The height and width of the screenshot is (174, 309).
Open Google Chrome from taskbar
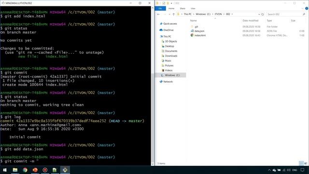[25, 170]
